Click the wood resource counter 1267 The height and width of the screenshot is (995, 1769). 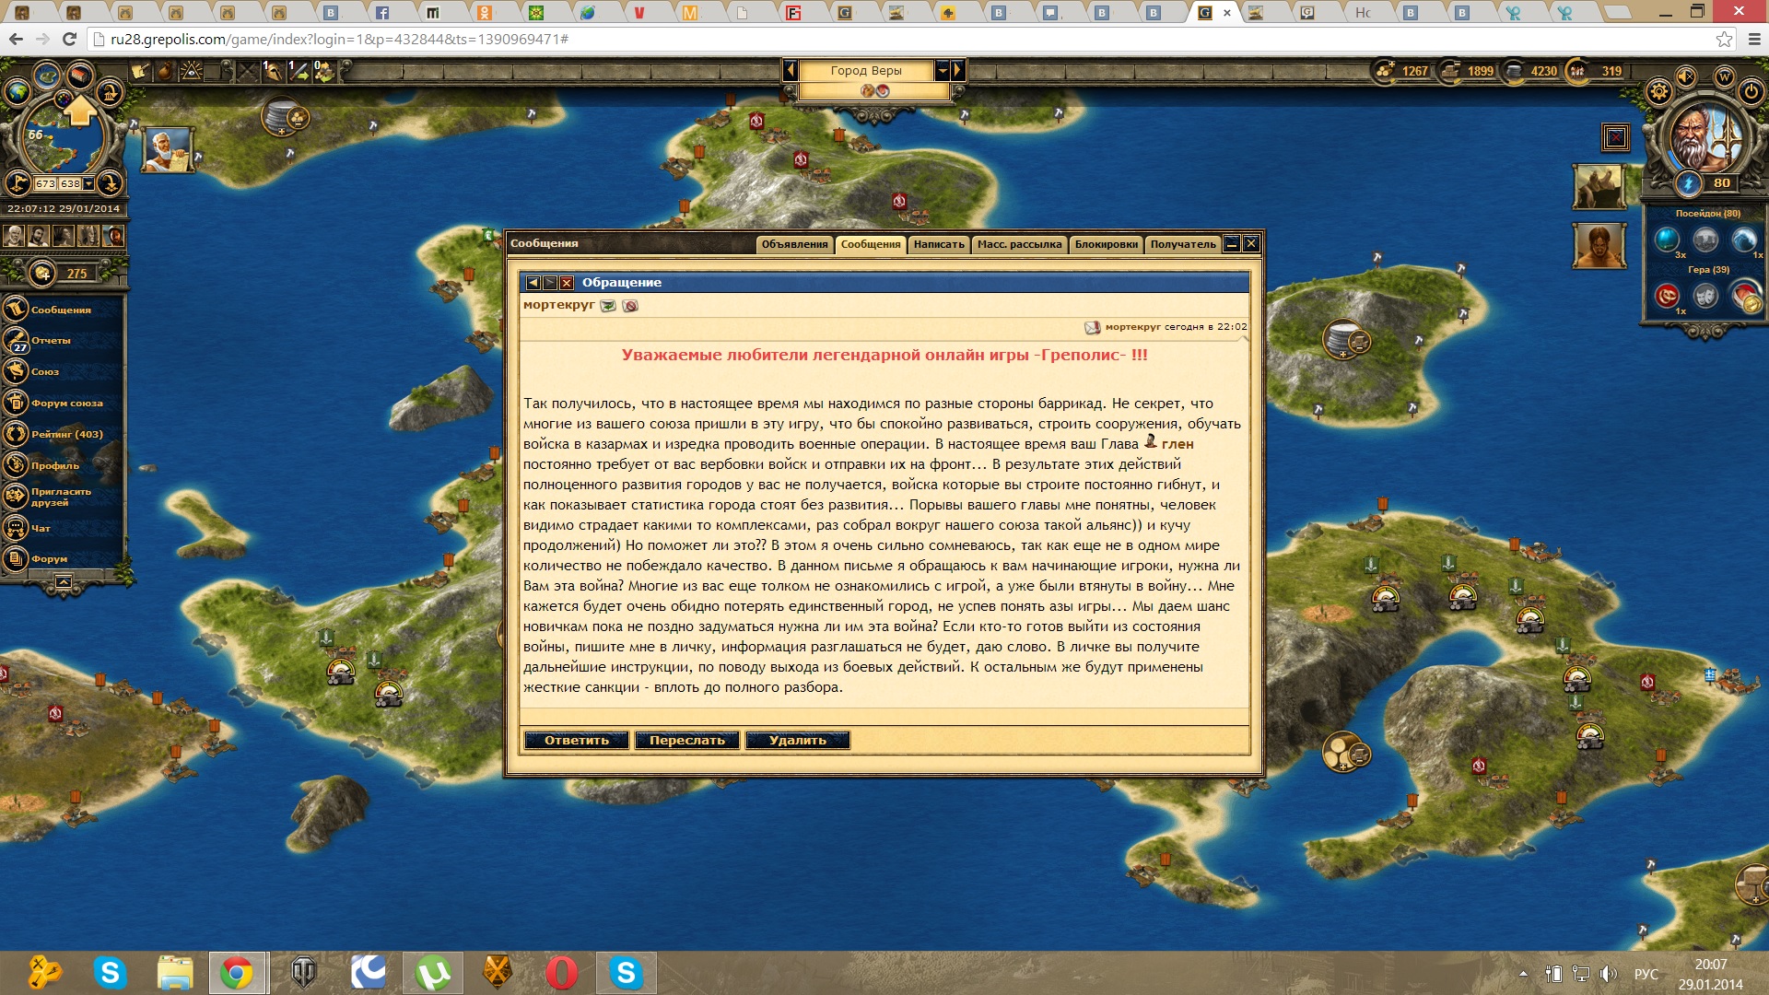click(1402, 71)
